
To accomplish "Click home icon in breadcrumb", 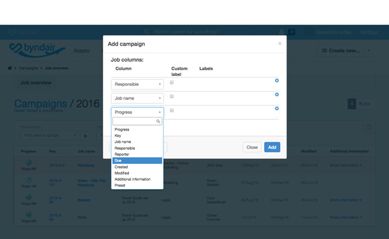I will pos(10,68).
